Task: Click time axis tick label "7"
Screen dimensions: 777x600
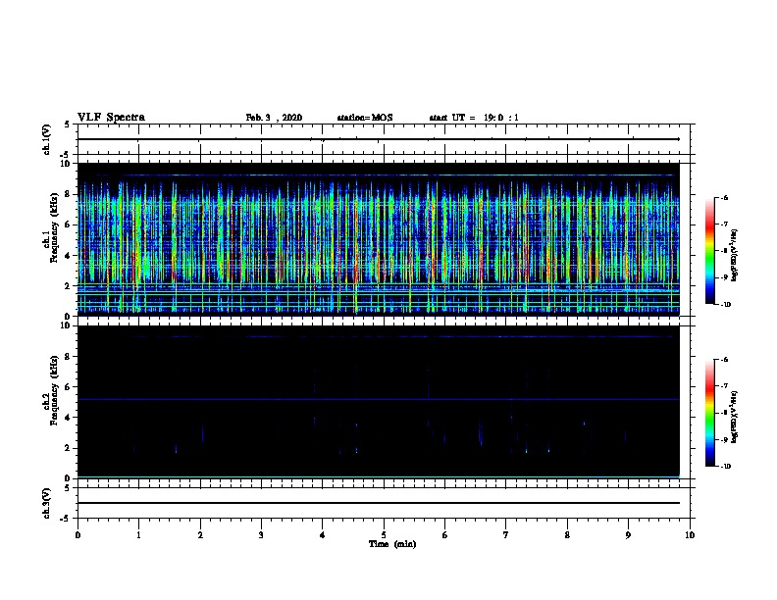Action: click(x=506, y=535)
